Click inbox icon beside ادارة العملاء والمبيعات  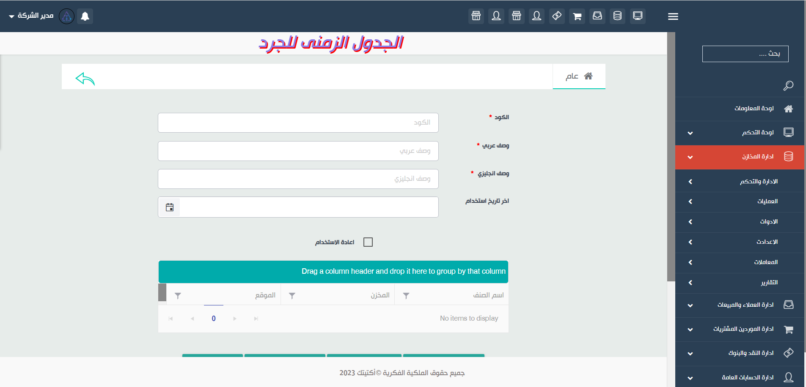coord(788,305)
